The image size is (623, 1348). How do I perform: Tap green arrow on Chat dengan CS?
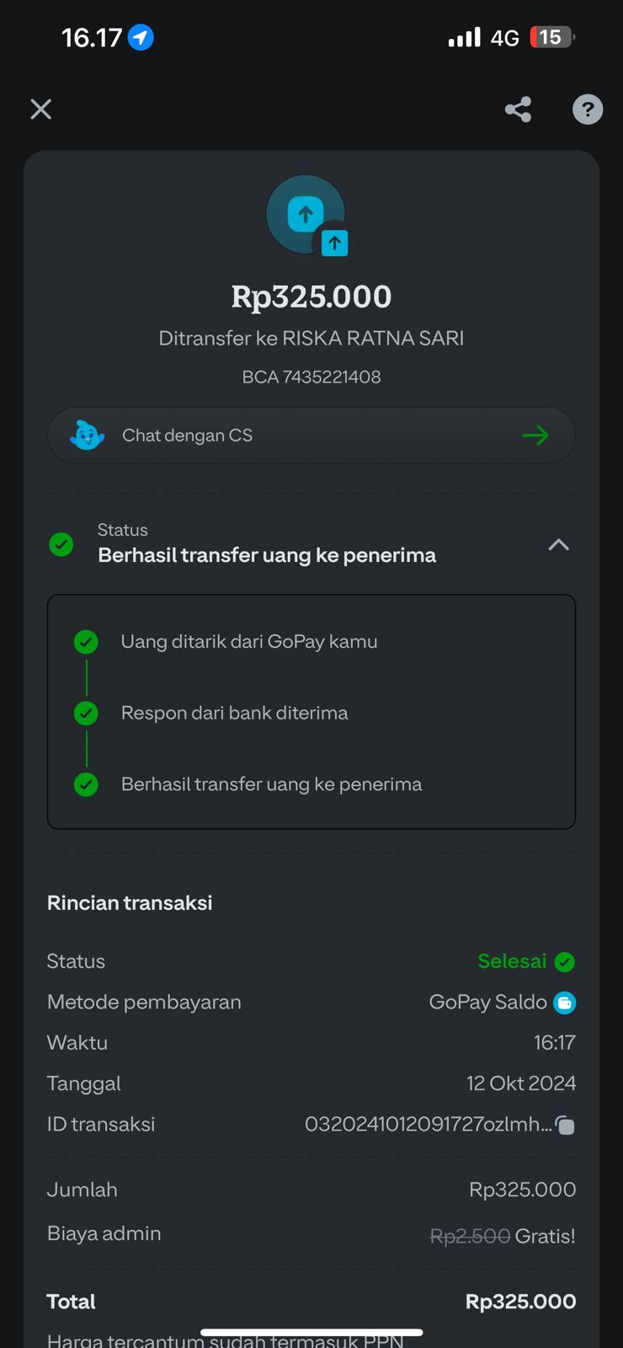pyautogui.click(x=535, y=436)
